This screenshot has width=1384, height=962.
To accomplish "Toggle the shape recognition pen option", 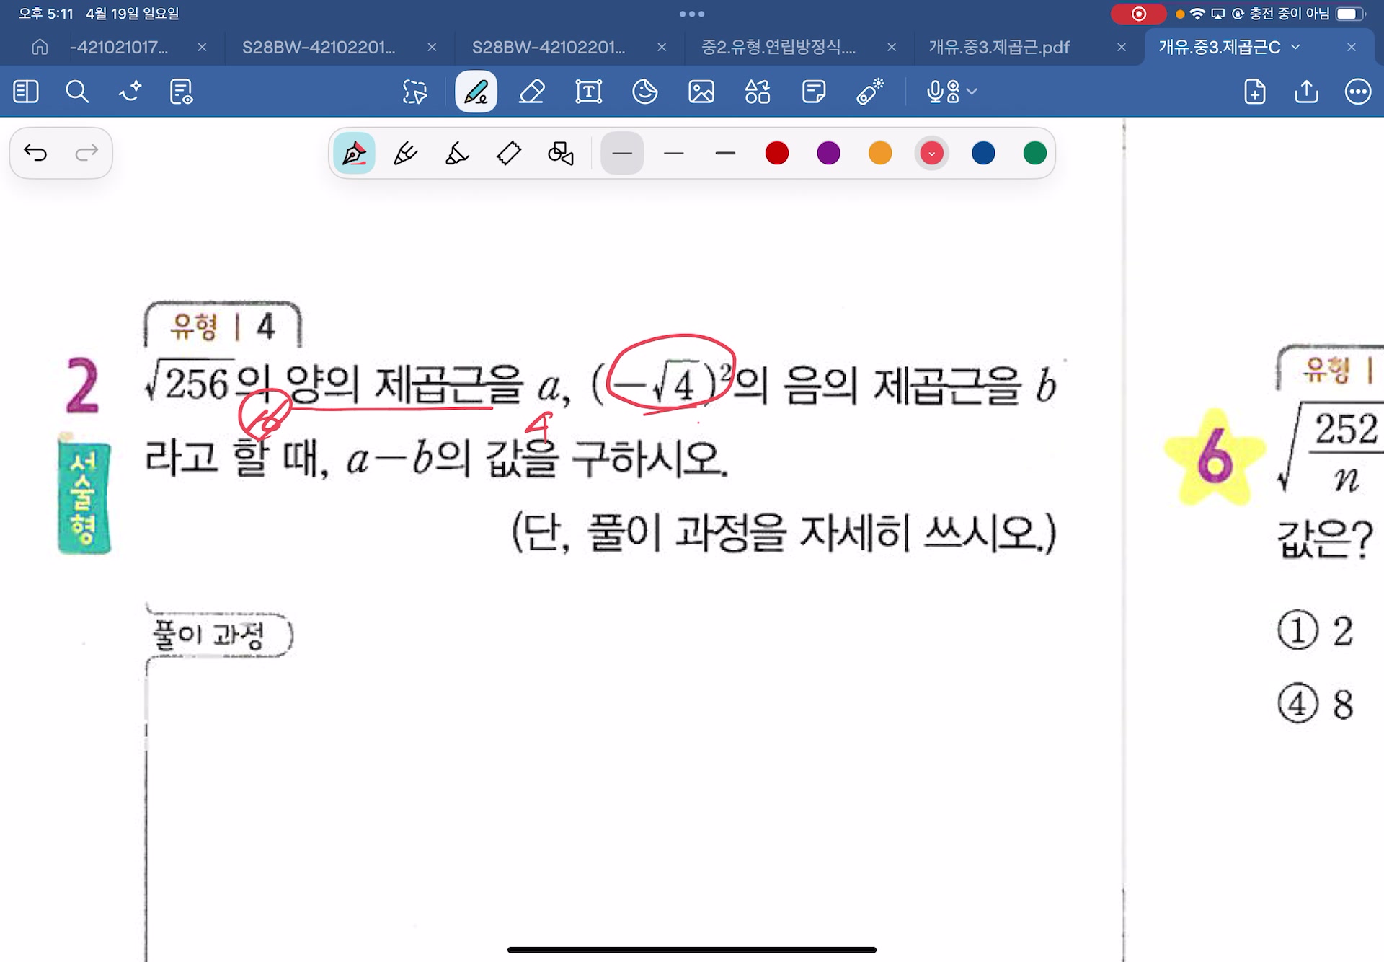I will pyautogui.click(x=561, y=153).
